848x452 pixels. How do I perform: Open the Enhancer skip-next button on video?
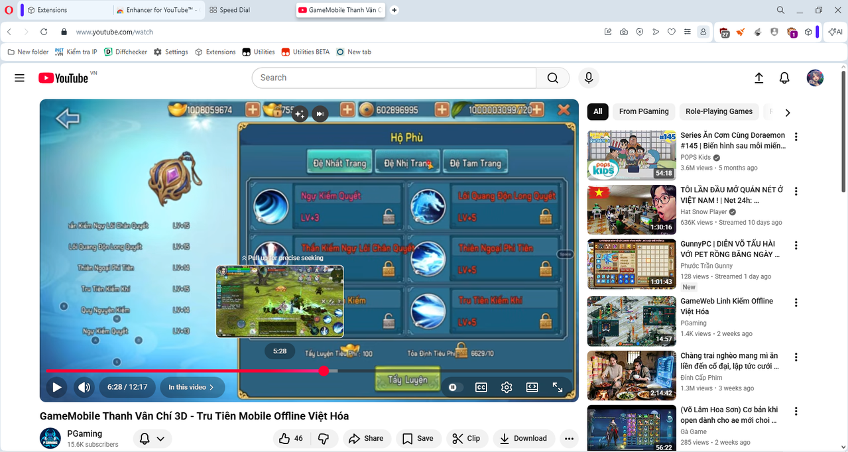click(320, 114)
